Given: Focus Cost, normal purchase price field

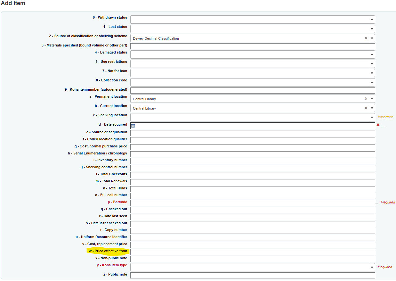Looking at the screenshot, I should 253,147.
